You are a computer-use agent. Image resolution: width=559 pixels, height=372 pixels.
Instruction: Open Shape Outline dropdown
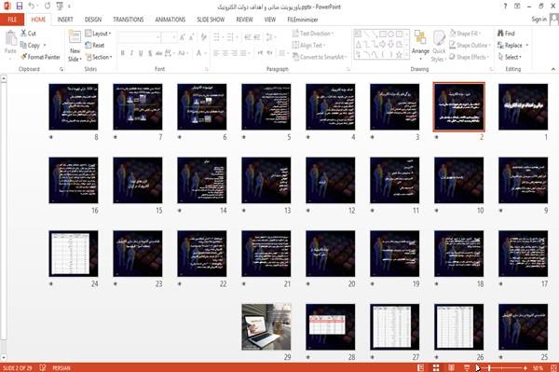pyautogui.click(x=470, y=46)
